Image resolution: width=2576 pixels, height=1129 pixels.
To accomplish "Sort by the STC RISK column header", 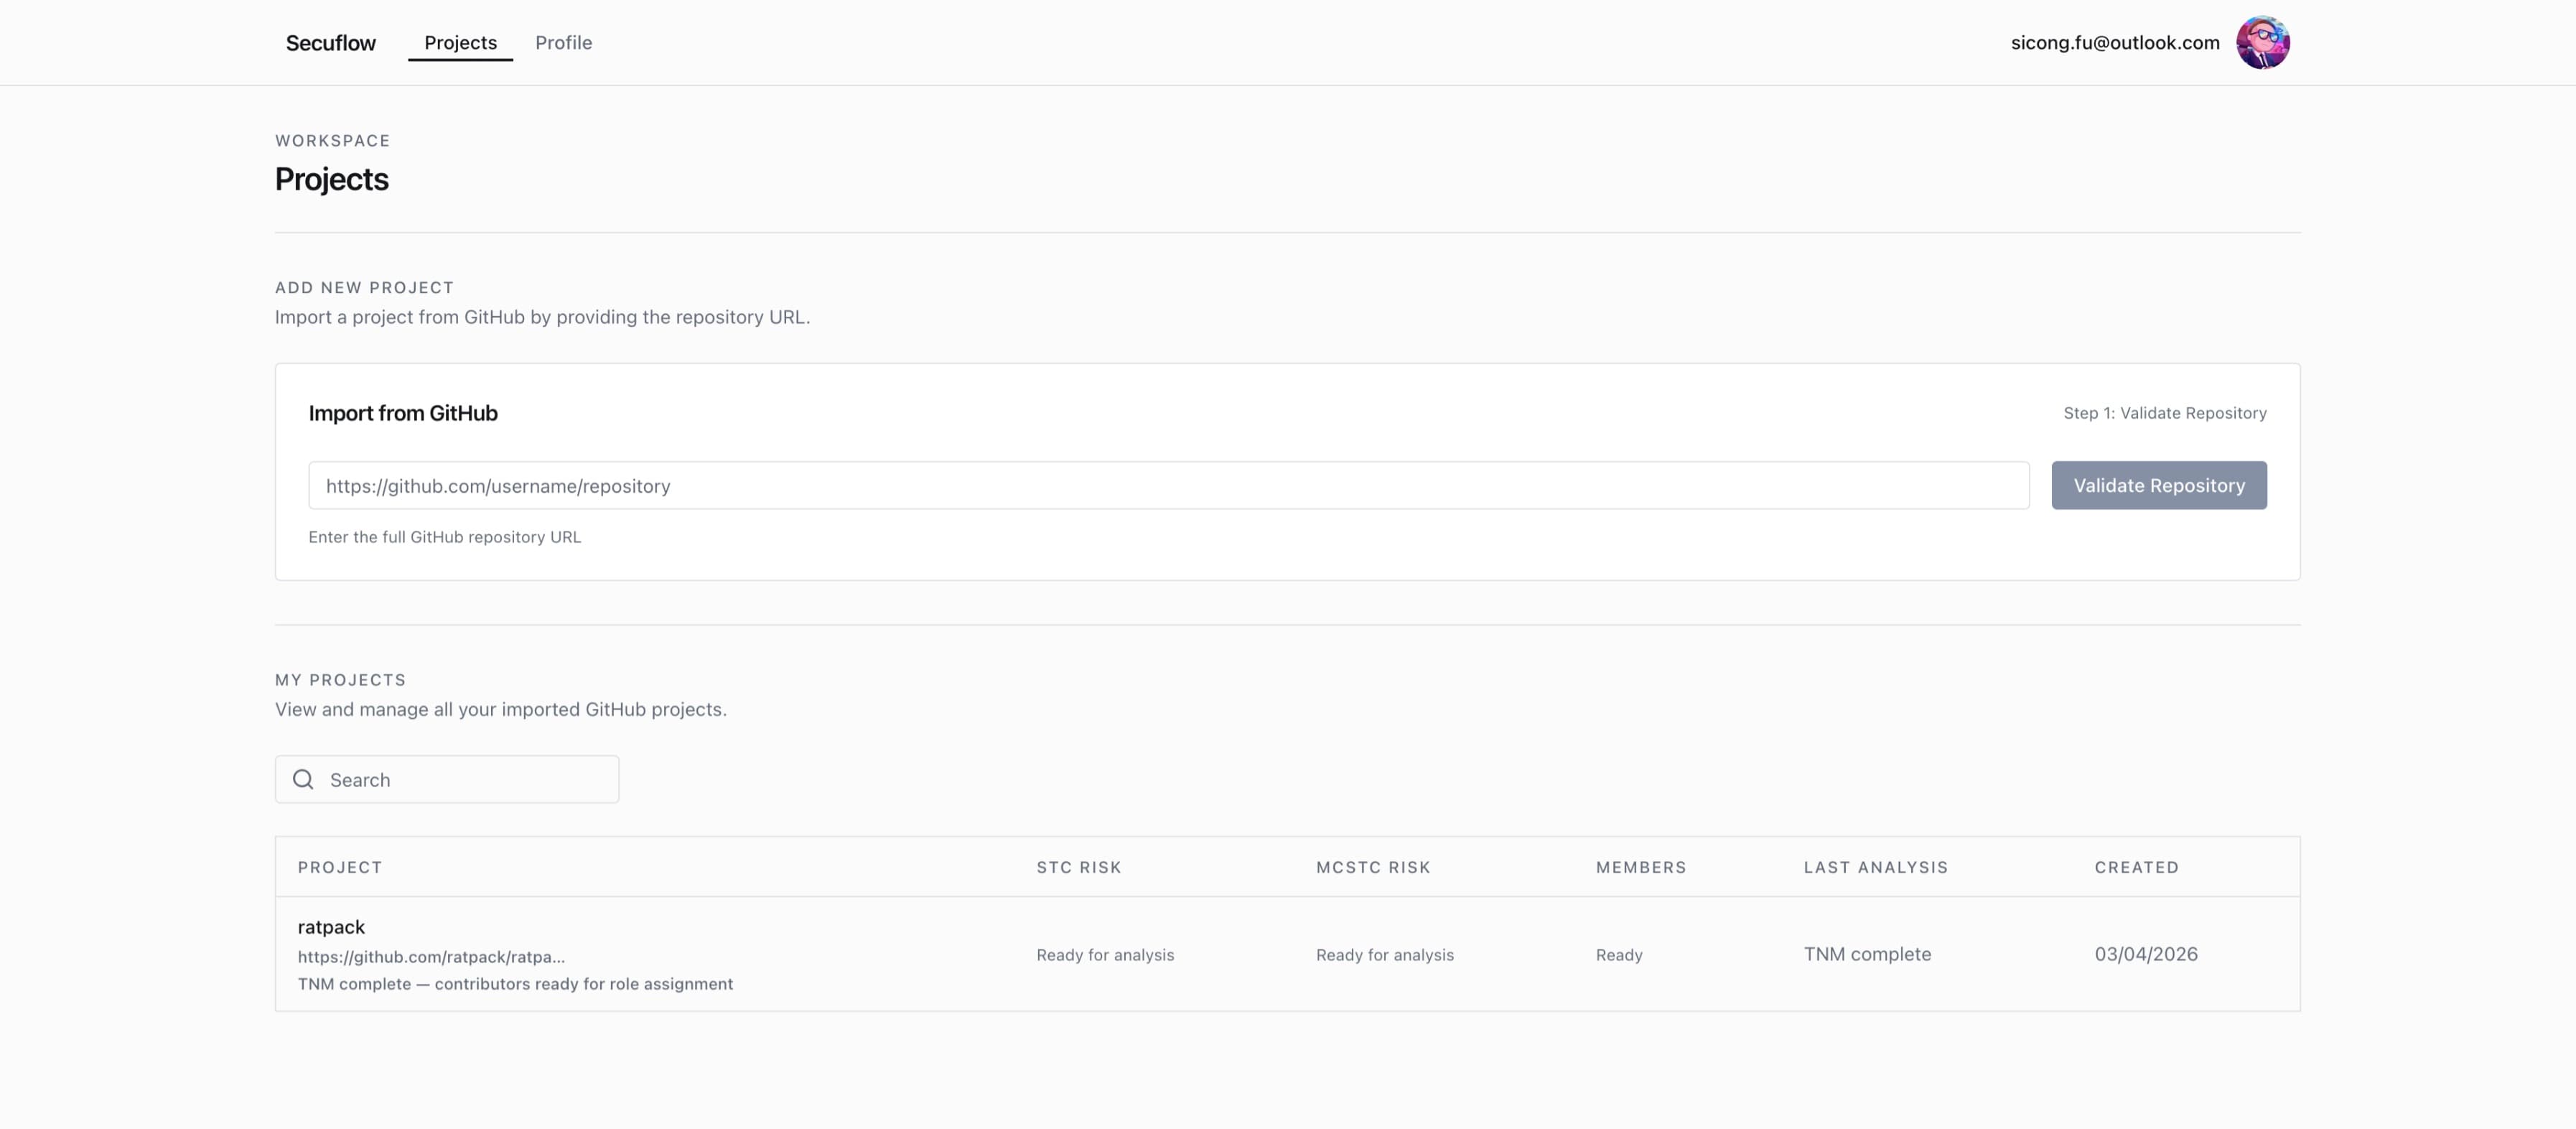I will click(1078, 867).
